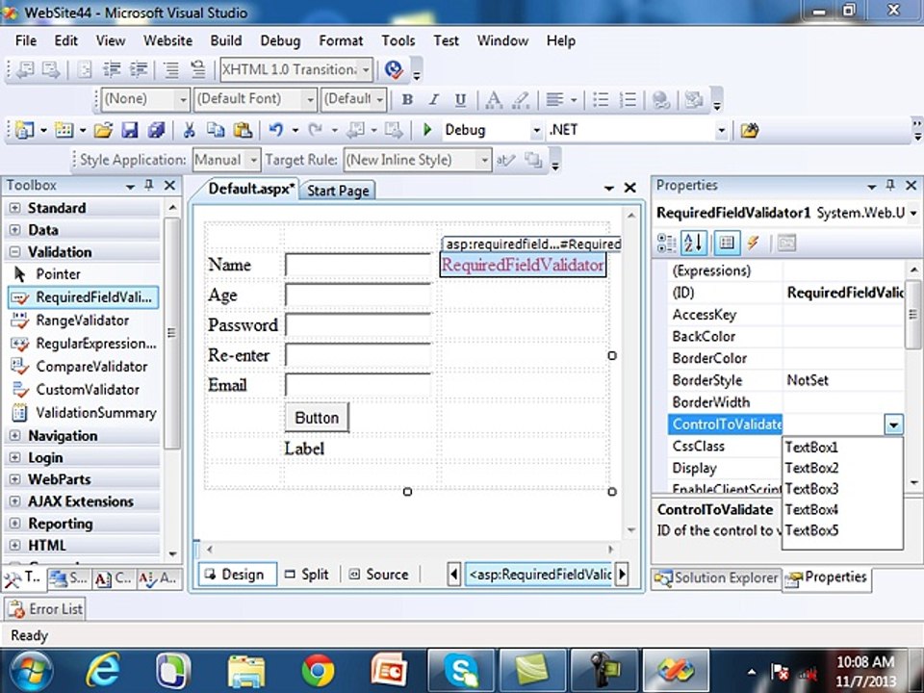Image resolution: width=924 pixels, height=693 pixels.
Task: Open Skype from the taskbar
Action: pos(461,671)
